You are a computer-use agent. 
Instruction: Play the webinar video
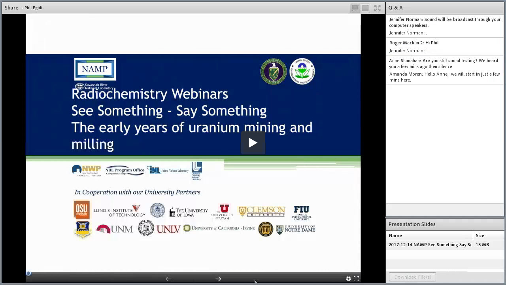[x=253, y=142]
